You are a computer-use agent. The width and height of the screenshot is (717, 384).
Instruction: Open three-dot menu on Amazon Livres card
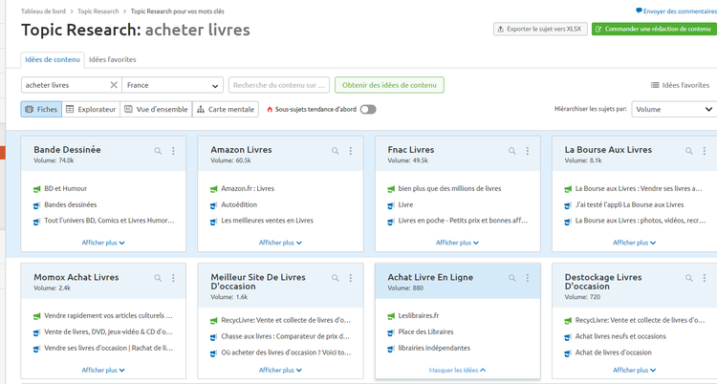tap(351, 150)
